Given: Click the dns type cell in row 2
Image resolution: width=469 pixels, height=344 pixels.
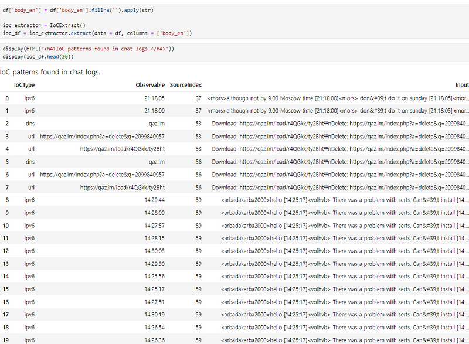Looking at the screenshot, I should point(30,124).
